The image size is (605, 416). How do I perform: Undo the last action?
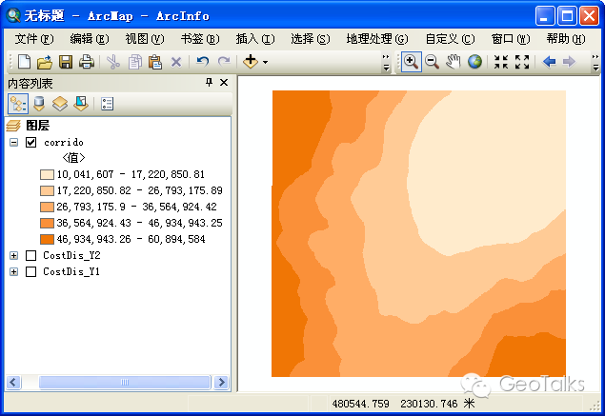(x=203, y=62)
